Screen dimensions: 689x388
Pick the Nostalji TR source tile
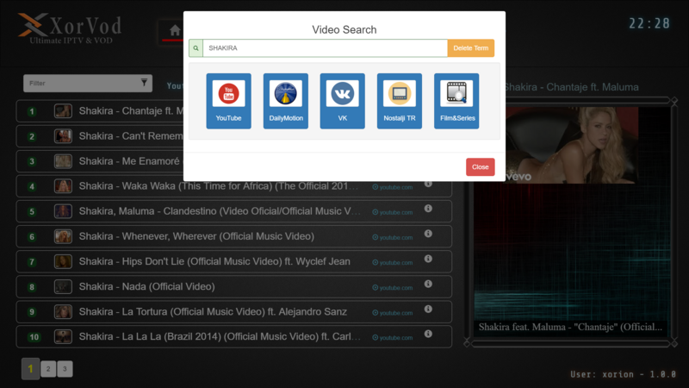point(400,101)
